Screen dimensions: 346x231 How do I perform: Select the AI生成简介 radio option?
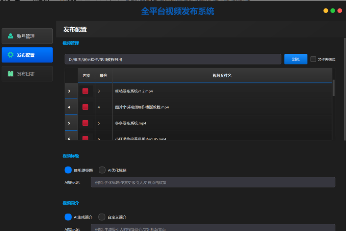tap(68, 217)
